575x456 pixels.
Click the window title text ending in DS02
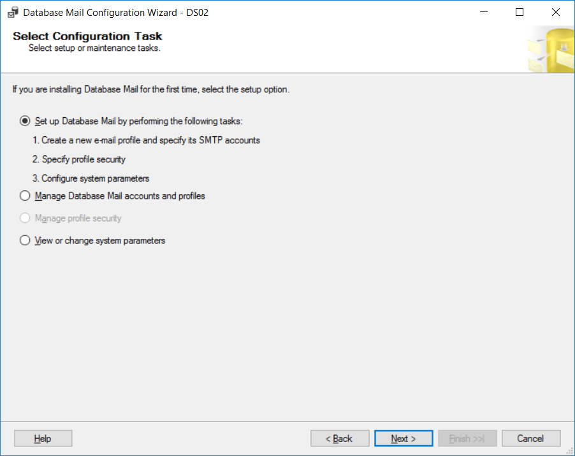pos(115,13)
